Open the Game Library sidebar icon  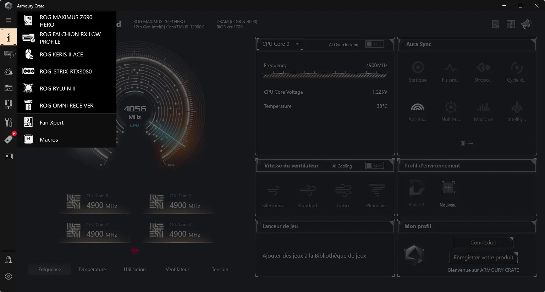pos(9,88)
